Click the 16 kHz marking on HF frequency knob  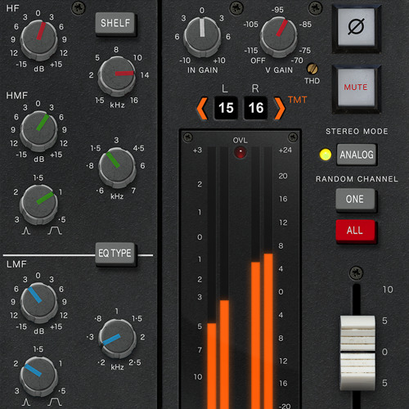[134, 101]
